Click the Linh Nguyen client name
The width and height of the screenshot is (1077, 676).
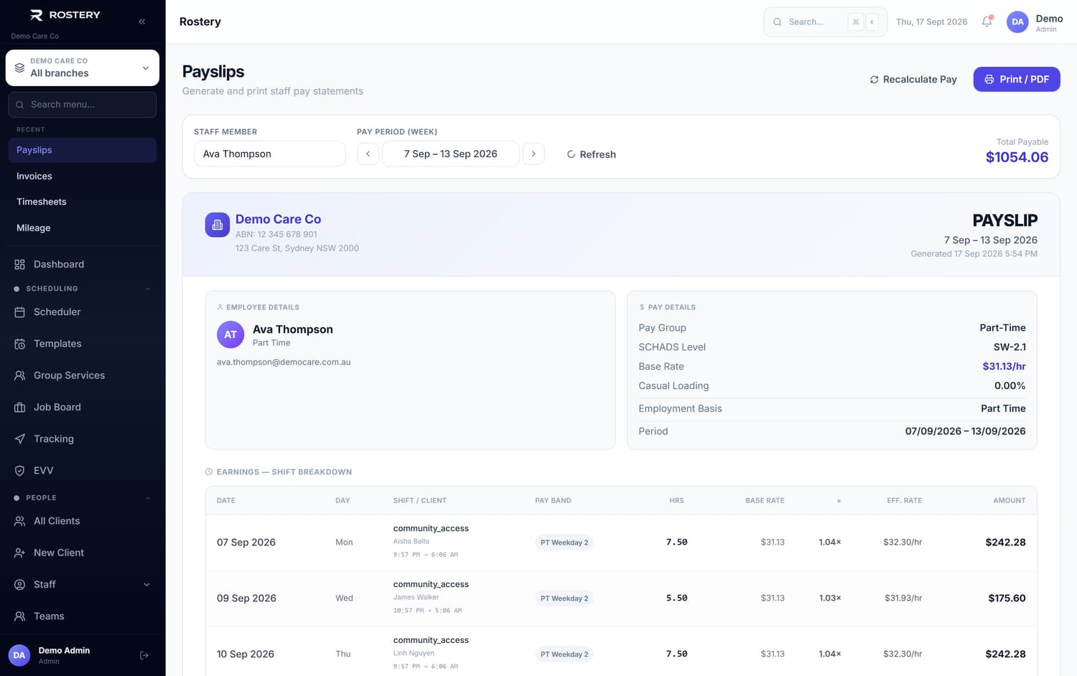point(414,653)
